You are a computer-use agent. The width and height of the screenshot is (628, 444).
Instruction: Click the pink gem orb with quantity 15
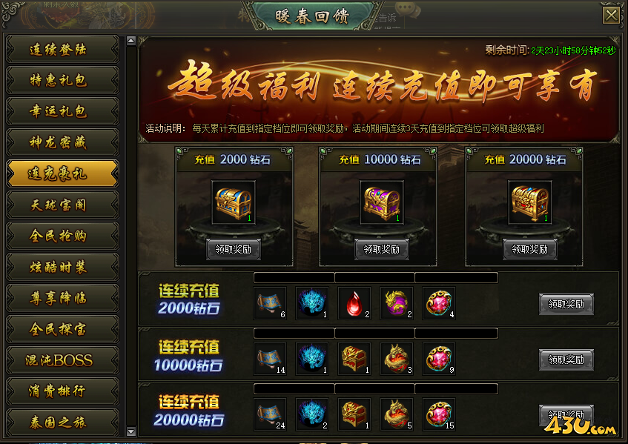click(439, 414)
